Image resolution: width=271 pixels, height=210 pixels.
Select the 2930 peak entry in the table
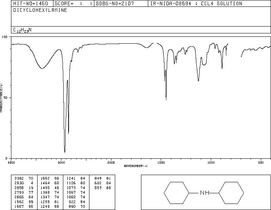click(24, 183)
